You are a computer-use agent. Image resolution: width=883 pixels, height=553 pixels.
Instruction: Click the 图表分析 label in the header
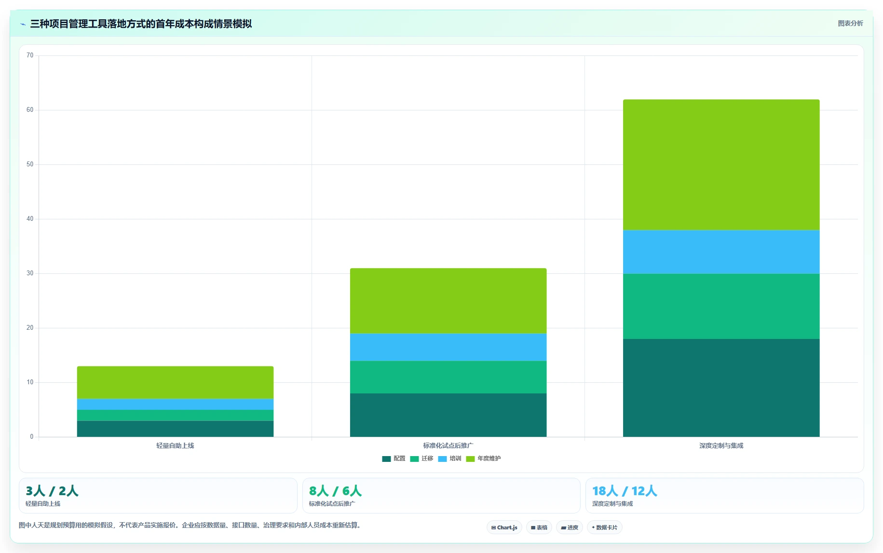point(851,23)
